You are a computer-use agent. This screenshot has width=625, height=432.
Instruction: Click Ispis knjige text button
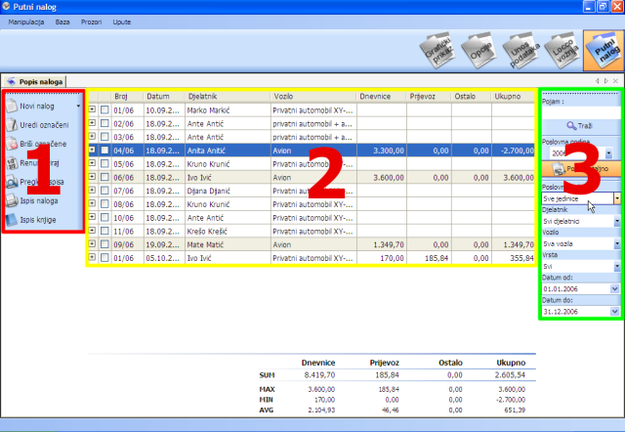(x=38, y=220)
